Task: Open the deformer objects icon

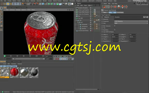Action: [55, 4]
